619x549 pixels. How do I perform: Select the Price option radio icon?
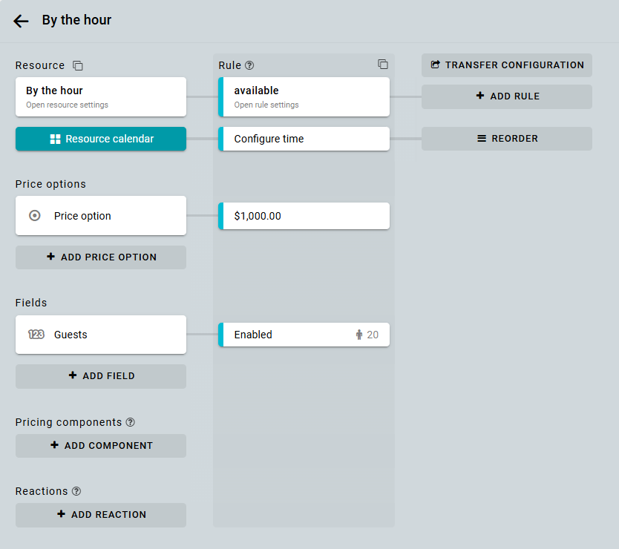(35, 216)
